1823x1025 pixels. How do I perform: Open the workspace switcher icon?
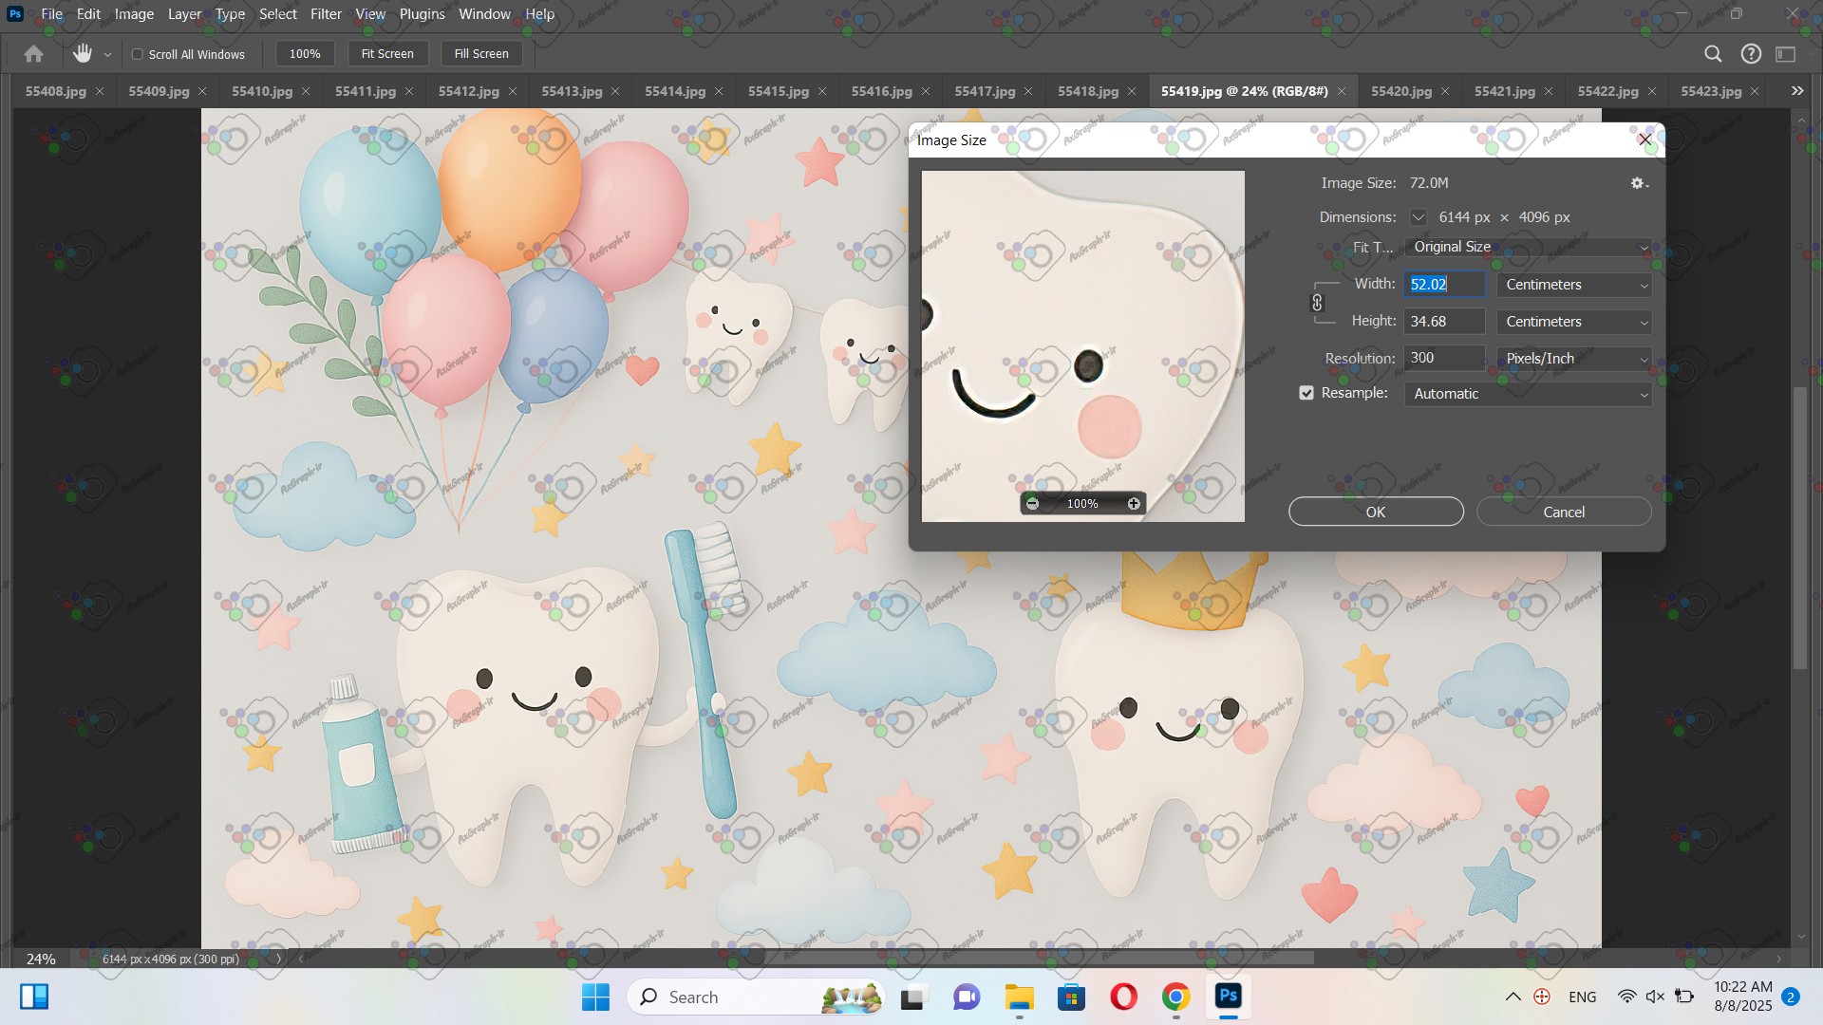1786,54
